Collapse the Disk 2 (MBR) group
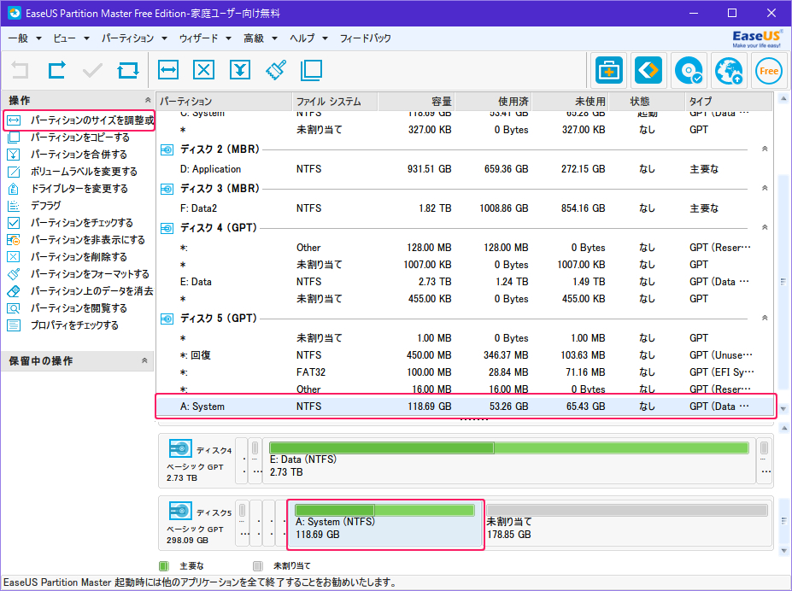792x591 pixels. click(765, 149)
